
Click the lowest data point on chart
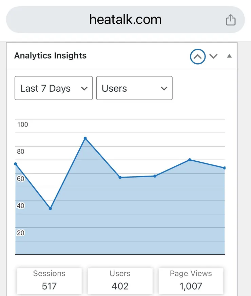pos(50,208)
